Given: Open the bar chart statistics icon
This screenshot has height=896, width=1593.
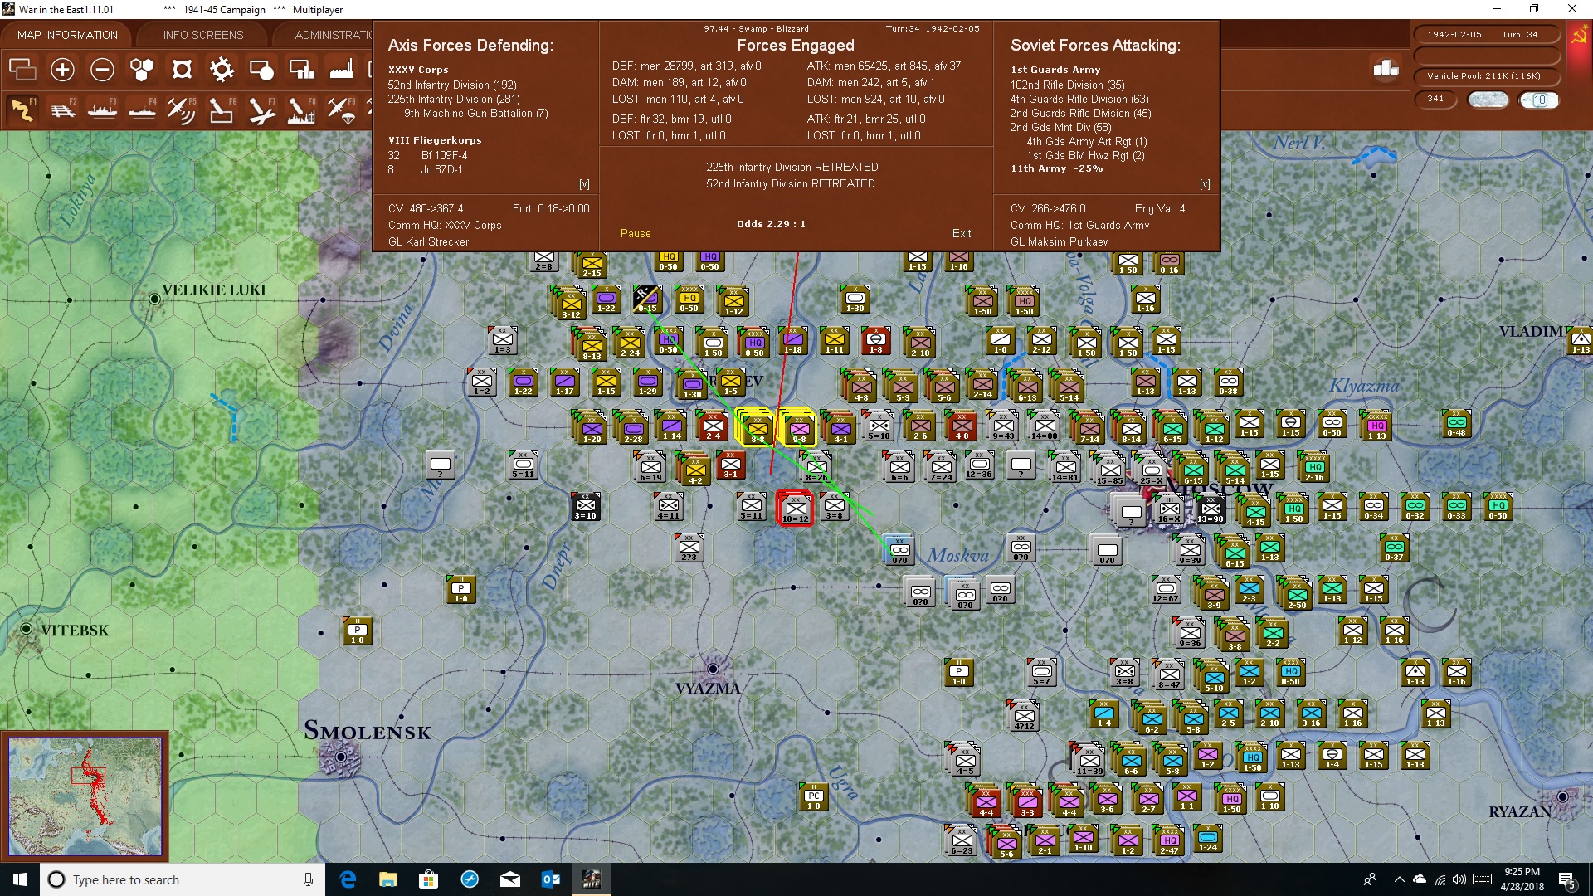Looking at the screenshot, I should click(x=1386, y=69).
